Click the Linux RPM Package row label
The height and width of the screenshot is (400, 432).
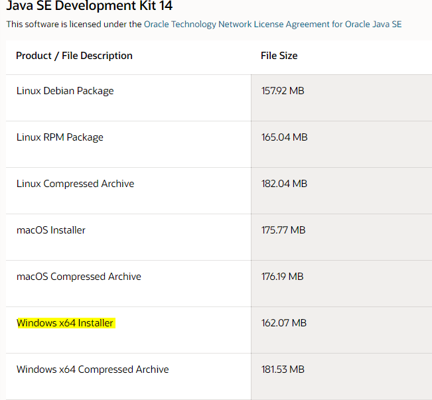(x=60, y=137)
